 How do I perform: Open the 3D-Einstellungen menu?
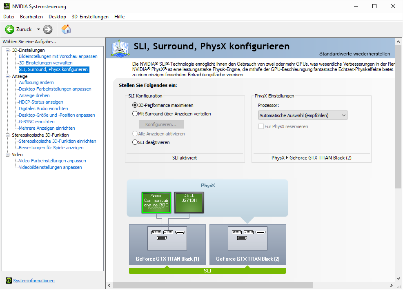coord(90,17)
